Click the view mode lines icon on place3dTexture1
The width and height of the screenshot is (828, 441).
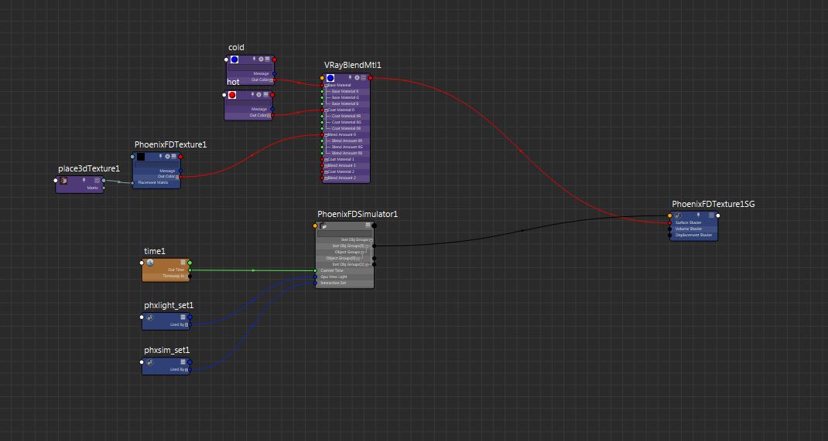tap(98, 180)
